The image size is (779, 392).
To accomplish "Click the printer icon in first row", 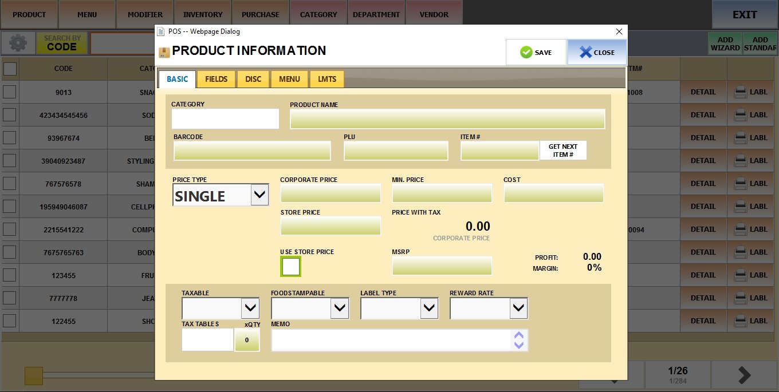I will (741, 92).
